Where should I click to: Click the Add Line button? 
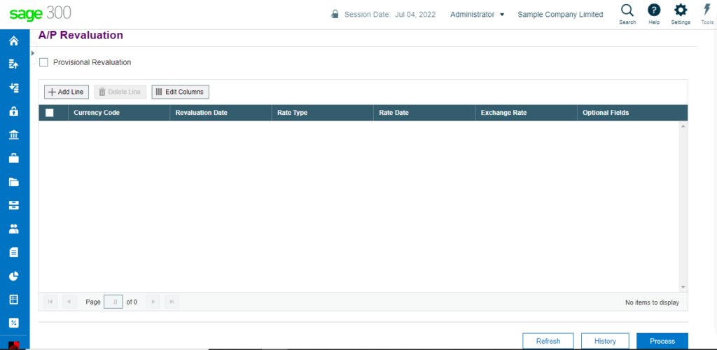(x=67, y=92)
